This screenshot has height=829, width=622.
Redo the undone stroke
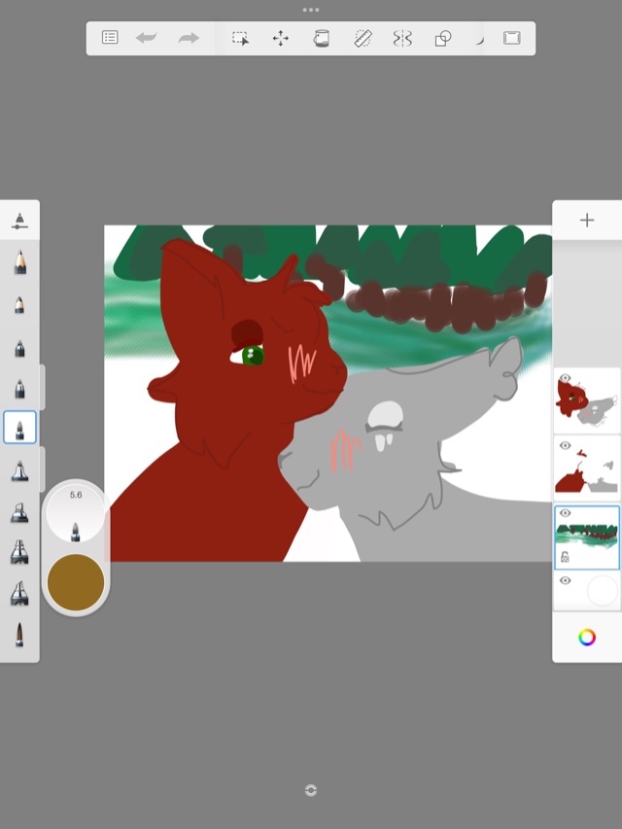(189, 38)
